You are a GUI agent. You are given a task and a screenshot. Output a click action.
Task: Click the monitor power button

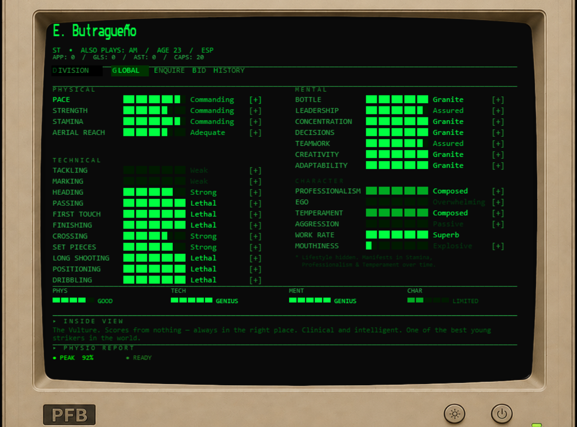click(502, 414)
